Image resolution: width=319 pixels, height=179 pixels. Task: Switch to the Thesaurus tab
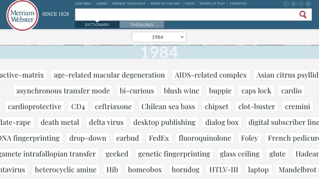[142, 25]
